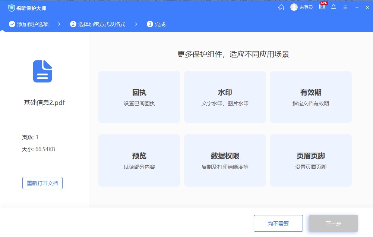Click the 页数: 3 page count text
This screenshot has width=373, height=237.
(30, 137)
